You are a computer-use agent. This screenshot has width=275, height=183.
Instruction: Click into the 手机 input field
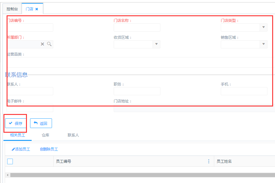tap(244, 91)
